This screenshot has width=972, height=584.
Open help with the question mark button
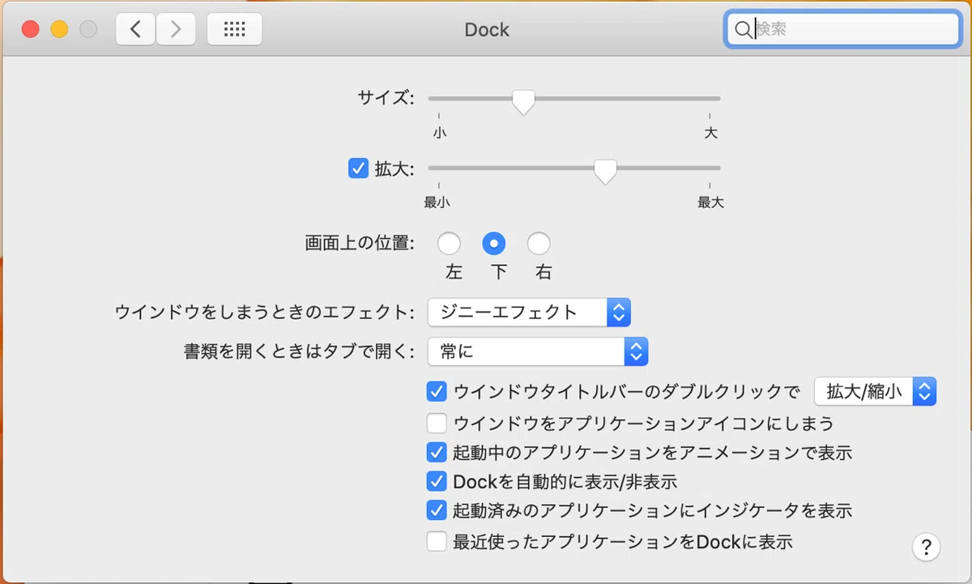[x=927, y=546]
